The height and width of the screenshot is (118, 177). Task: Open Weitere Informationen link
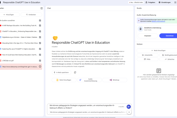[158, 21]
